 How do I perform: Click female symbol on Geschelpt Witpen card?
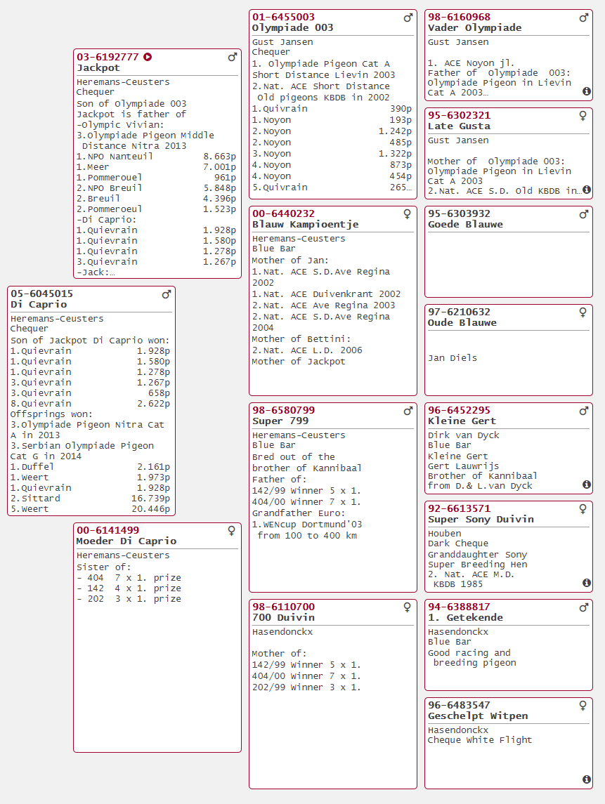pyautogui.click(x=583, y=706)
